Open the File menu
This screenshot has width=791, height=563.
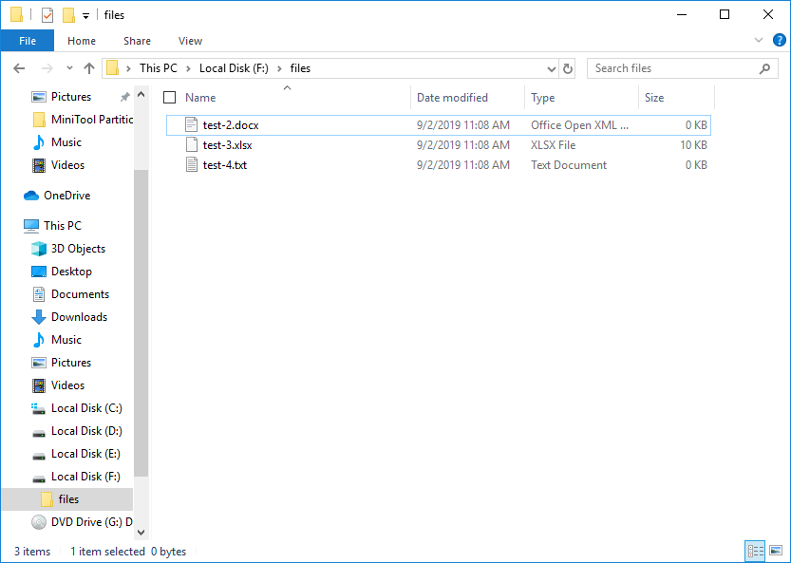tap(28, 41)
